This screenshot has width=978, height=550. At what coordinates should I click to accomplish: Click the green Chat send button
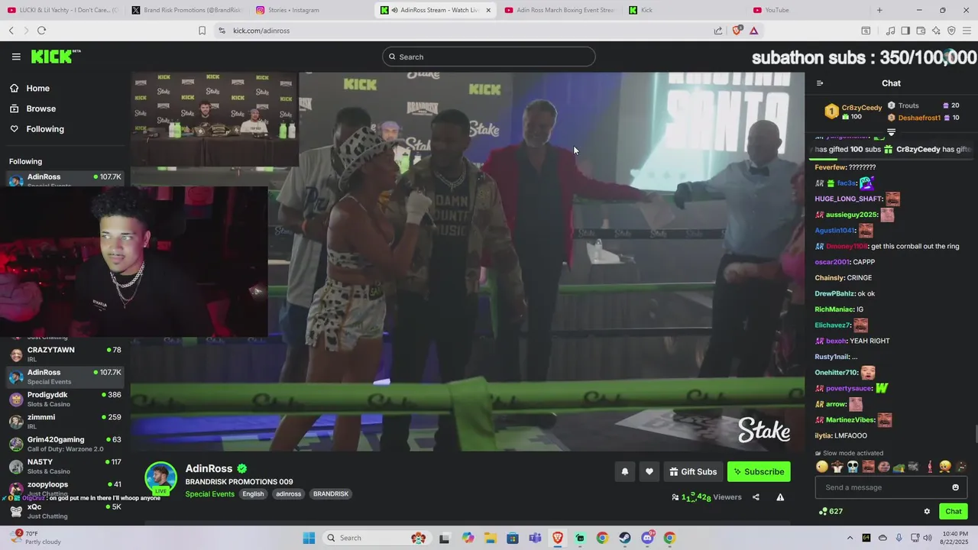(x=954, y=512)
